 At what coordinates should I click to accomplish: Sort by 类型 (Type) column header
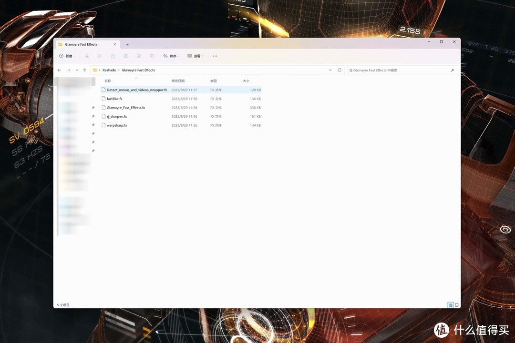214,81
